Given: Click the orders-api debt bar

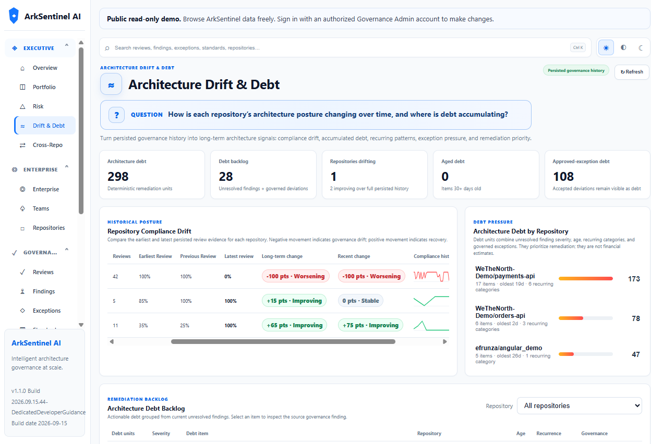Looking at the screenshot, I should (x=586, y=318).
